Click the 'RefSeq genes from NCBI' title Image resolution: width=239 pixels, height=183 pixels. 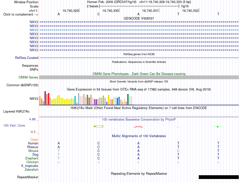tap(139, 54)
